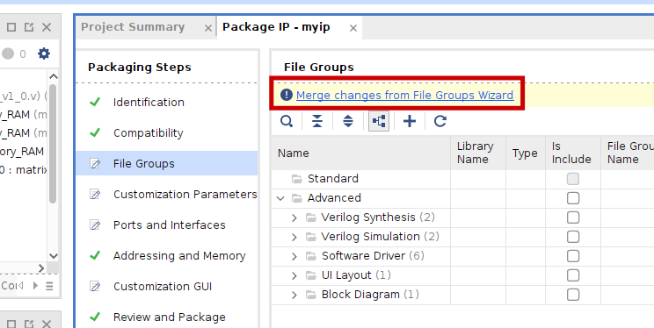The width and height of the screenshot is (654, 328).
Task: Click the search icon in File Groups toolbar
Action: tap(287, 121)
